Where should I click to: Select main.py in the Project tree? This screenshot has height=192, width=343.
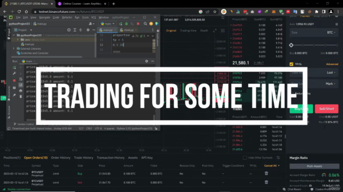pyautogui.click(x=29, y=44)
